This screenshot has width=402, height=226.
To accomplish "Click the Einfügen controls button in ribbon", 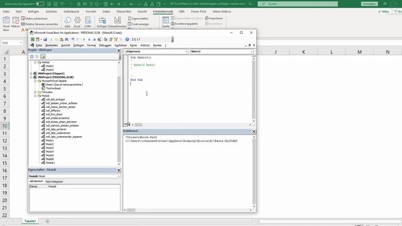I will 102,22.
